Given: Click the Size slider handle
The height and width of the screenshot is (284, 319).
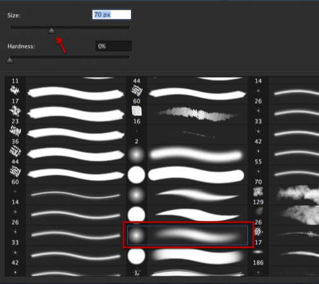Looking at the screenshot, I should click(51, 31).
